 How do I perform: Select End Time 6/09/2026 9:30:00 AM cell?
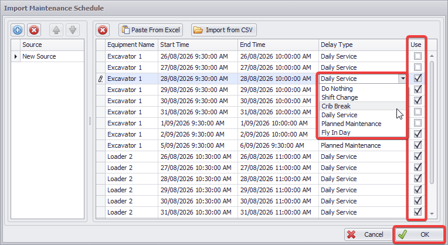coord(278,145)
